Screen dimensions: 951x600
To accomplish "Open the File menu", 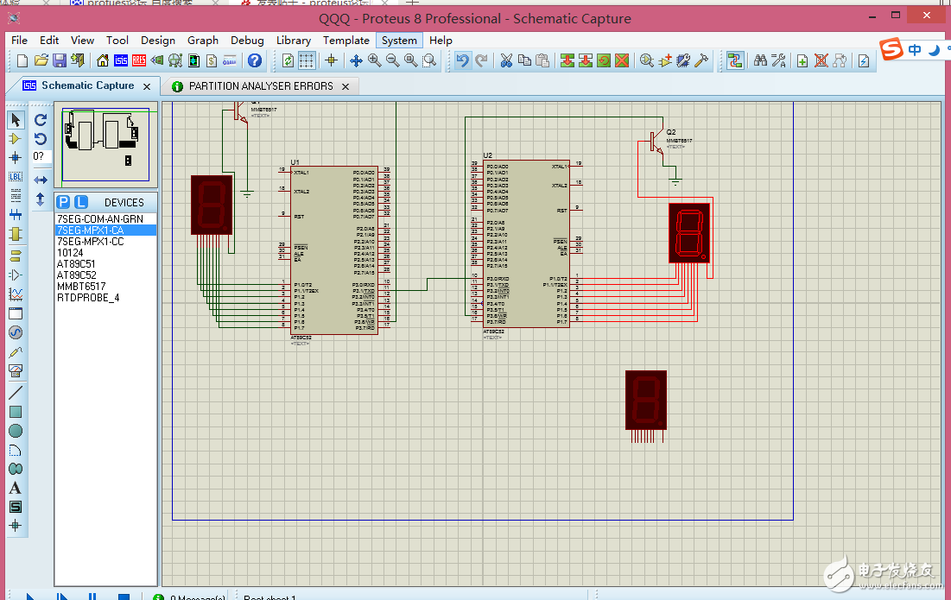I will (x=19, y=41).
